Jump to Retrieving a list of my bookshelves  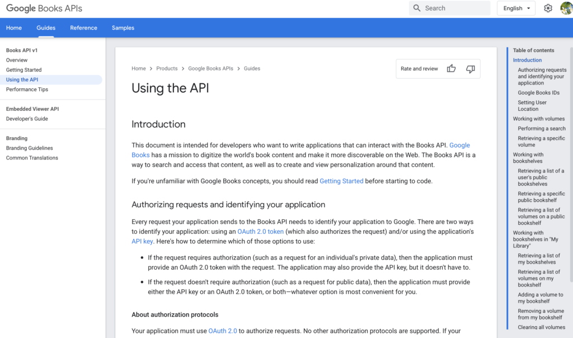[x=539, y=259]
